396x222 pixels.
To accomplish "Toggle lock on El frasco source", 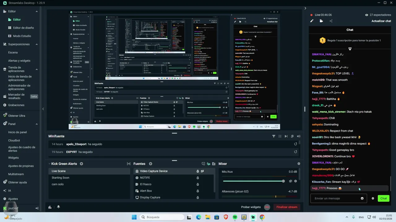I will coord(198,184).
